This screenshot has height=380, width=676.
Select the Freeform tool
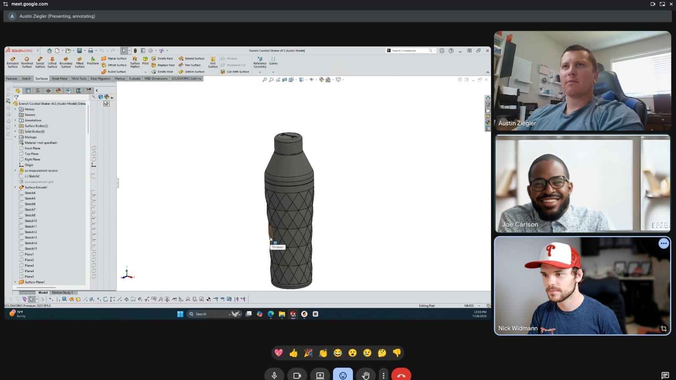(x=93, y=61)
